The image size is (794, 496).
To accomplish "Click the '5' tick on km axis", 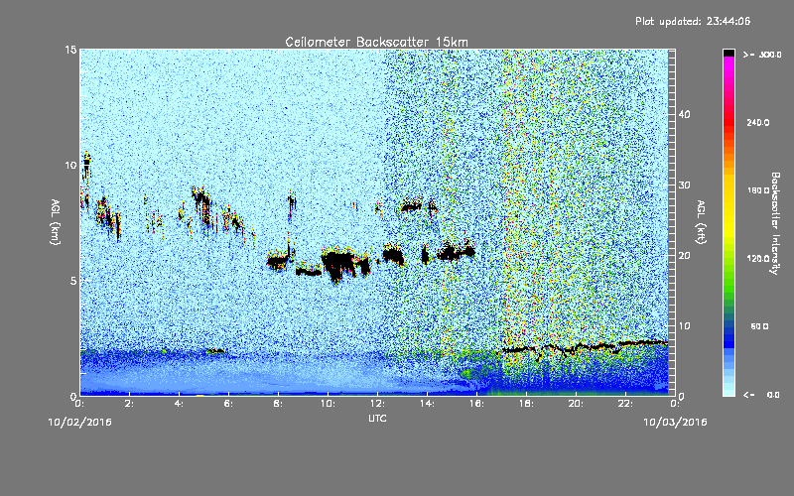I will pyautogui.click(x=73, y=281).
